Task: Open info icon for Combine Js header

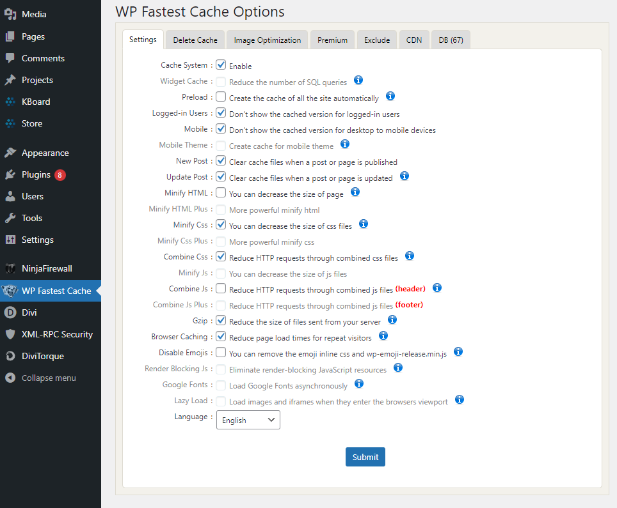Action: click(437, 288)
